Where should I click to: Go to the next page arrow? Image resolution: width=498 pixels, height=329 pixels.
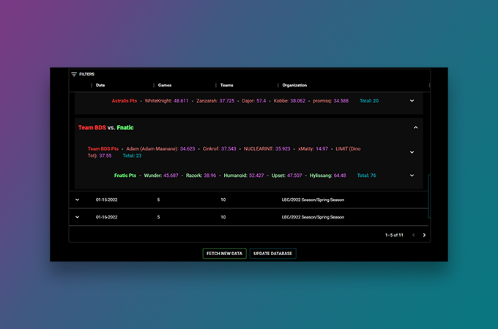[424, 235]
